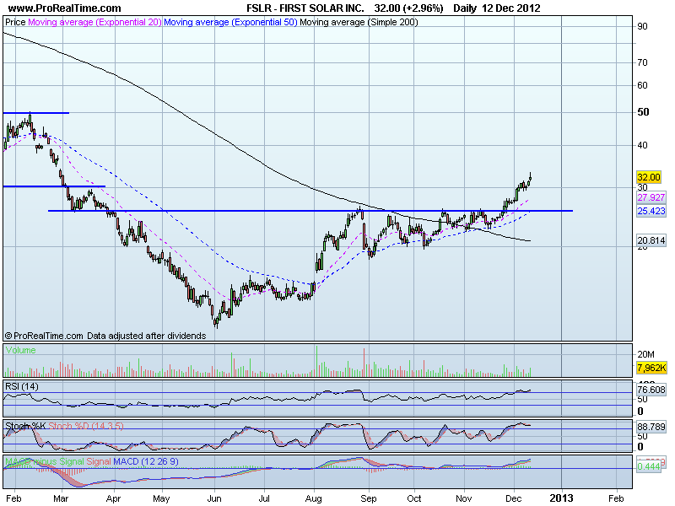
Task: Click the www.ProRealTime.com header text
Action: point(65,8)
